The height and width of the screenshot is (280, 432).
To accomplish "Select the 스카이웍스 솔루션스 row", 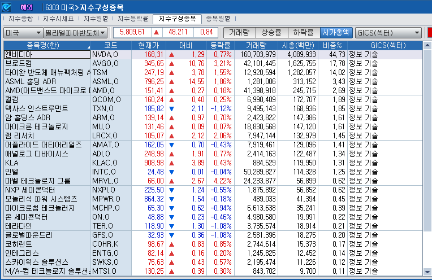I will tap(213, 262).
